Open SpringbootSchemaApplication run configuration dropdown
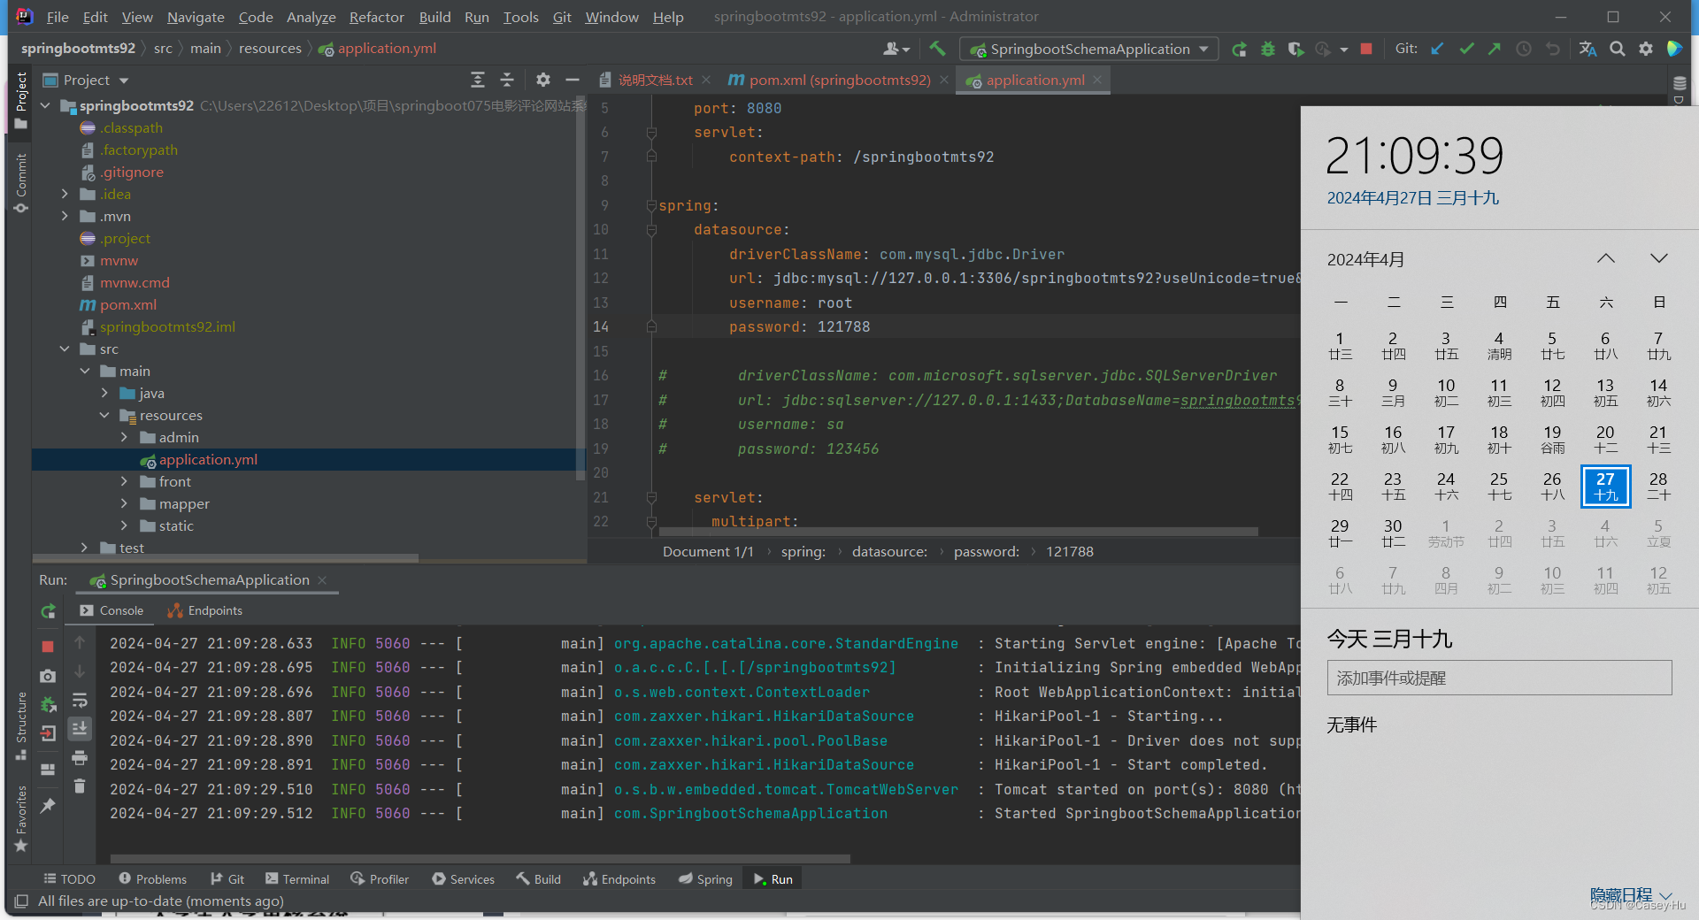The image size is (1699, 920). point(1089,49)
